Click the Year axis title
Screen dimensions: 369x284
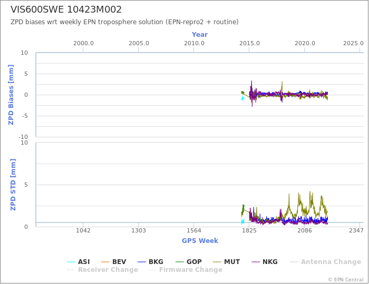tap(200, 35)
